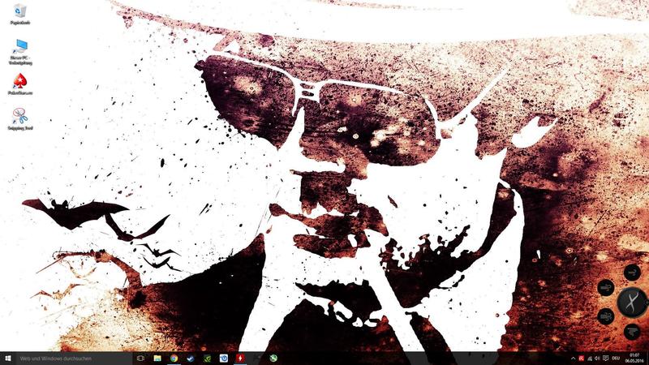
Task: Expand the hidden system tray icons chevron
Action: click(574, 359)
